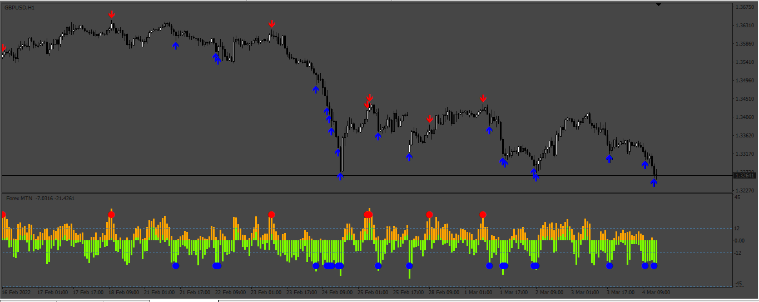Image resolution: width=759 pixels, height=302 pixels.
Task: Click the blue buy arrow below the last candle
Action: pyautogui.click(x=654, y=182)
